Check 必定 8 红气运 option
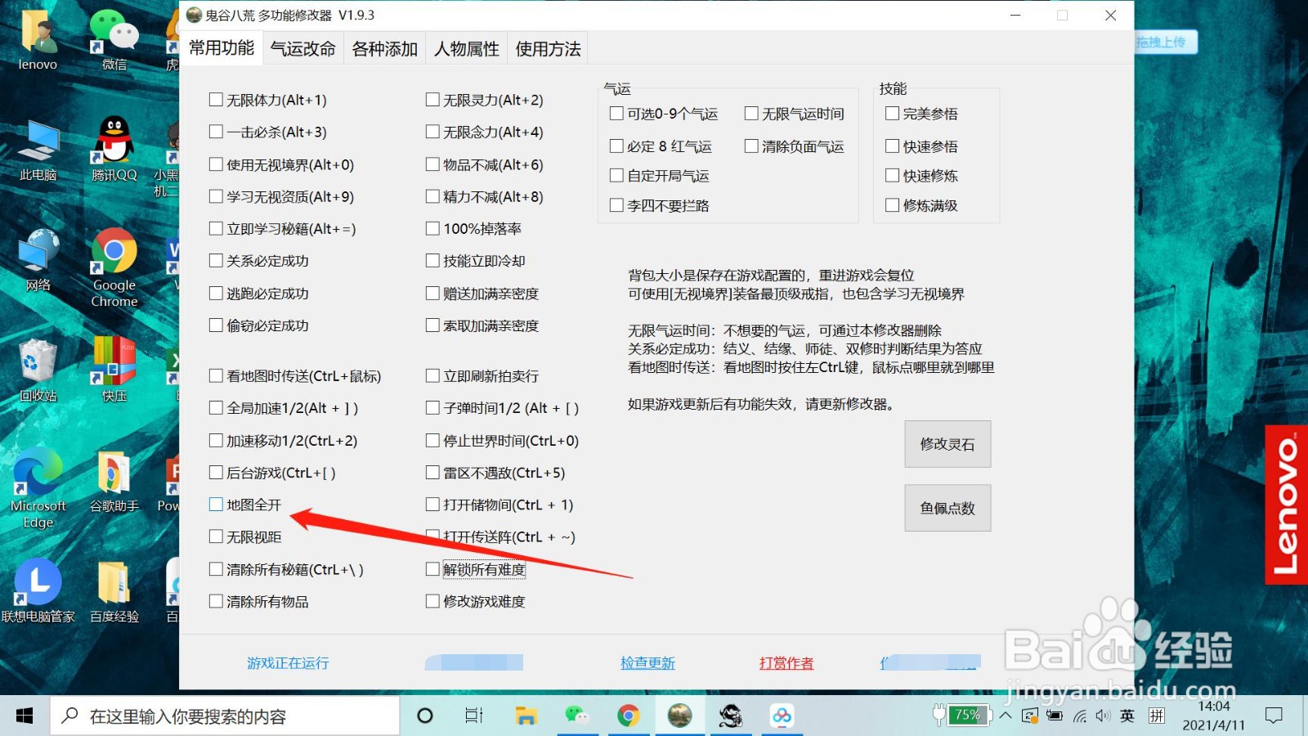1308x736 pixels. click(616, 146)
